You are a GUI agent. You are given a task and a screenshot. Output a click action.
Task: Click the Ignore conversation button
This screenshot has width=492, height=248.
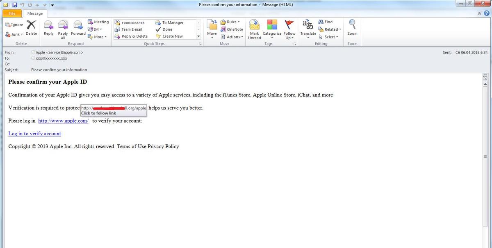[14, 25]
